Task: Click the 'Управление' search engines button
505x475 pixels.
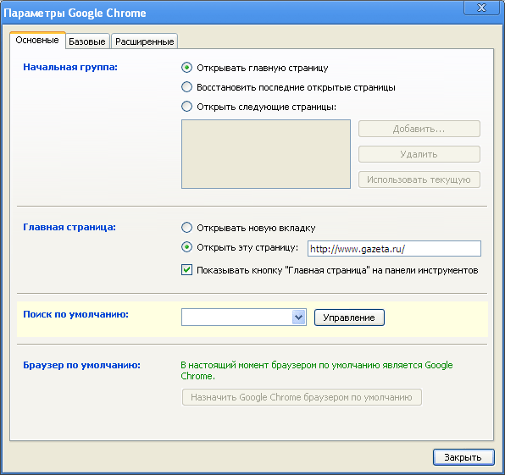Action: tap(349, 318)
